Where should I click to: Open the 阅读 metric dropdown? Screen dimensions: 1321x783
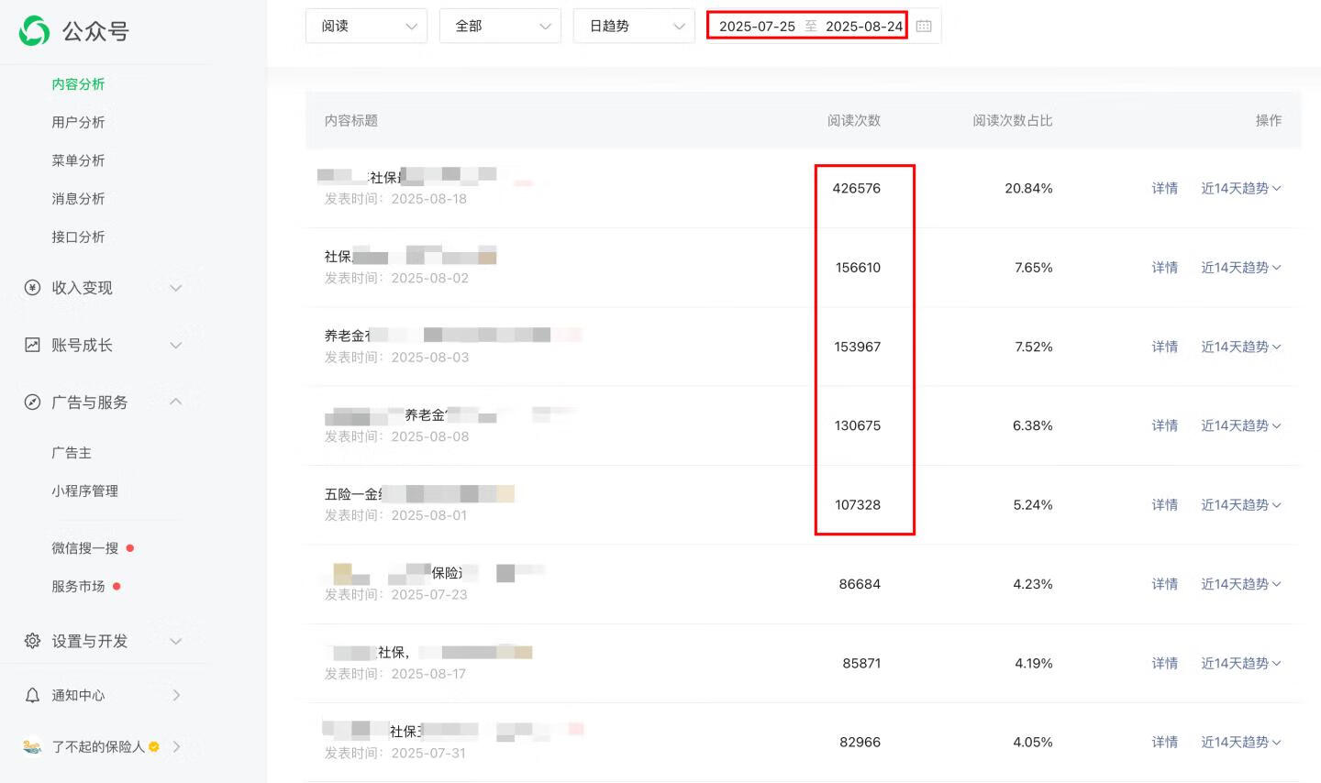[366, 26]
